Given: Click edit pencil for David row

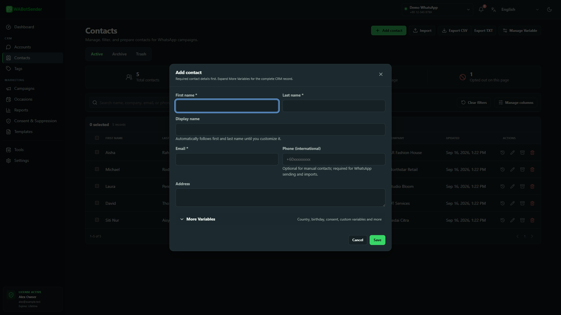Looking at the screenshot, I should click(x=512, y=203).
